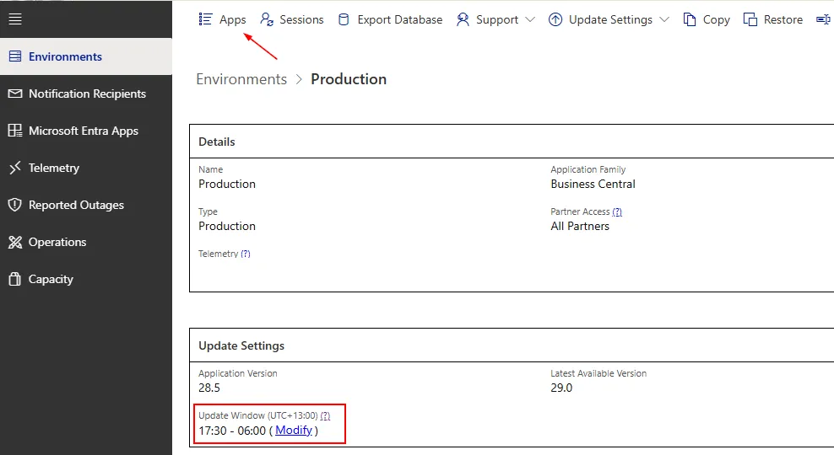Open Telemetry help (?) link

tap(245, 254)
